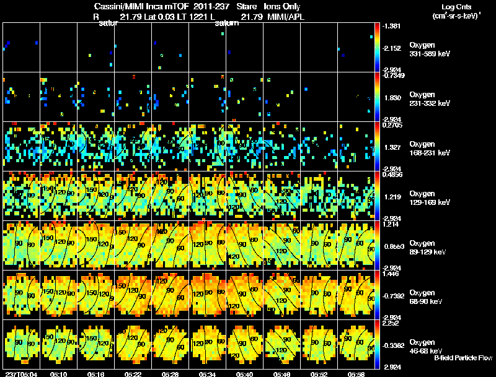Click the 05:58 time label
The image size is (496, 377).
pyautogui.click(x=356, y=374)
